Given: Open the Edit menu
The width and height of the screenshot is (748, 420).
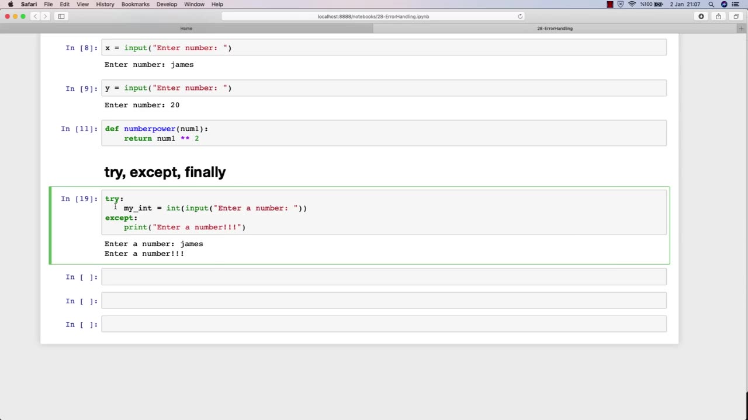Looking at the screenshot, I should click(64, 4).
